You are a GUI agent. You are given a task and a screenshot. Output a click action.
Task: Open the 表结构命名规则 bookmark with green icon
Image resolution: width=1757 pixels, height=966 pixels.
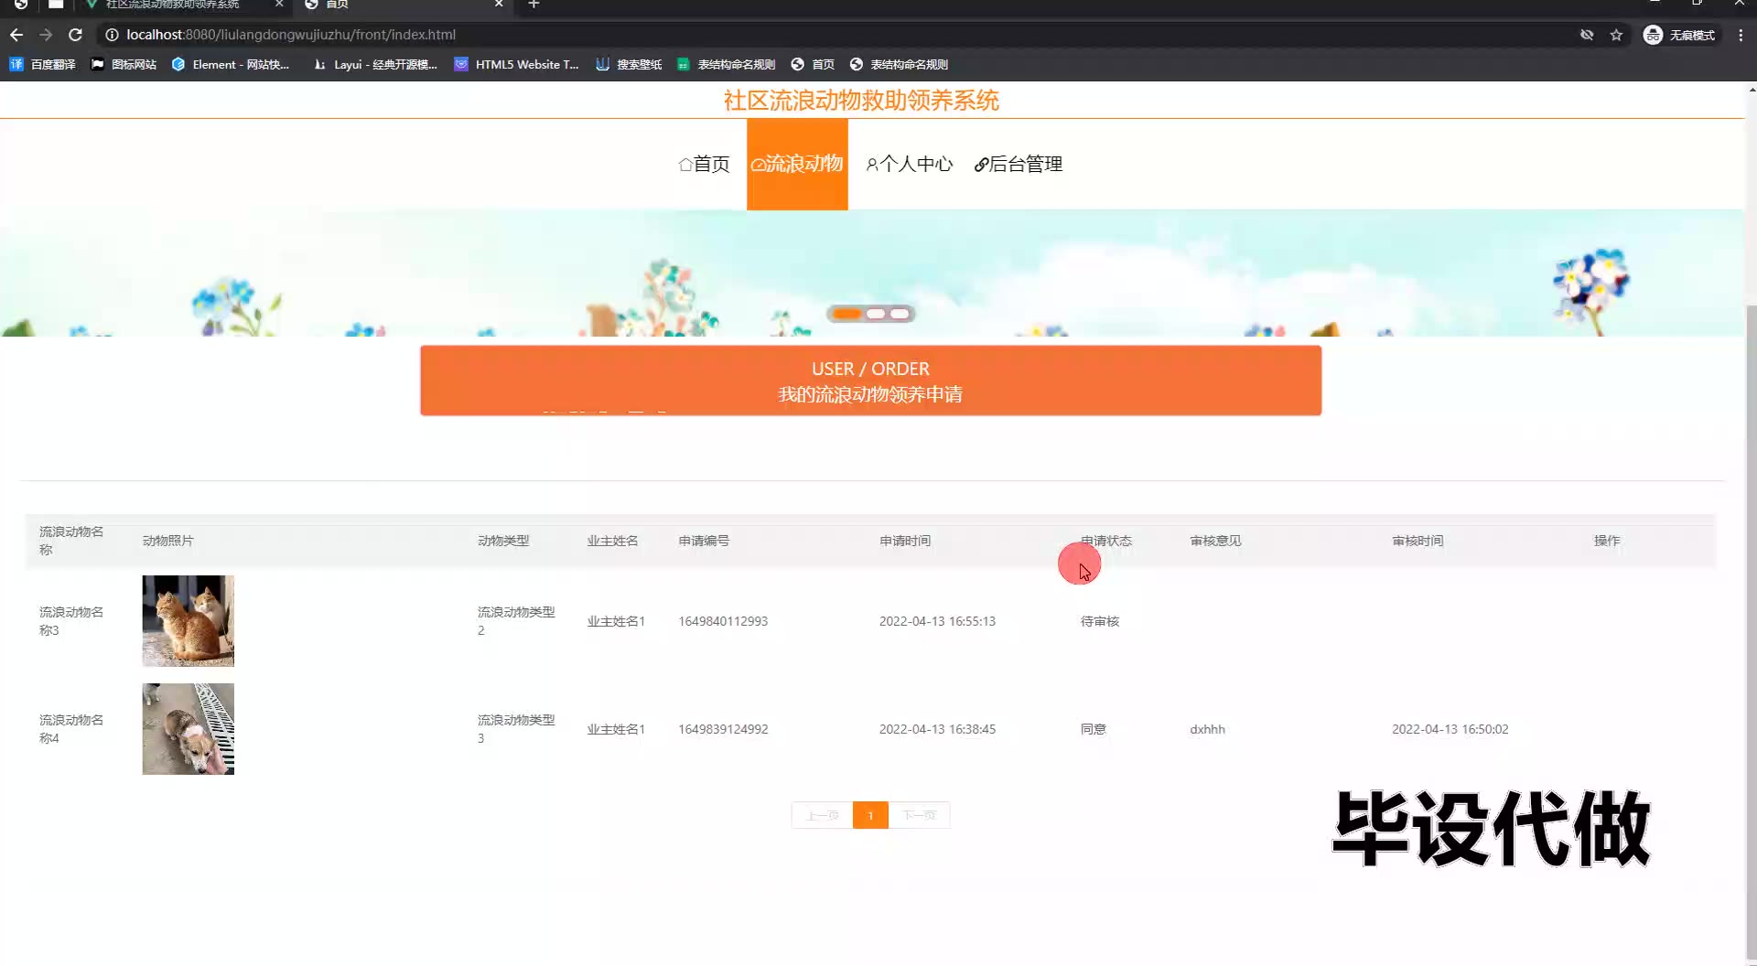[726, 64]
